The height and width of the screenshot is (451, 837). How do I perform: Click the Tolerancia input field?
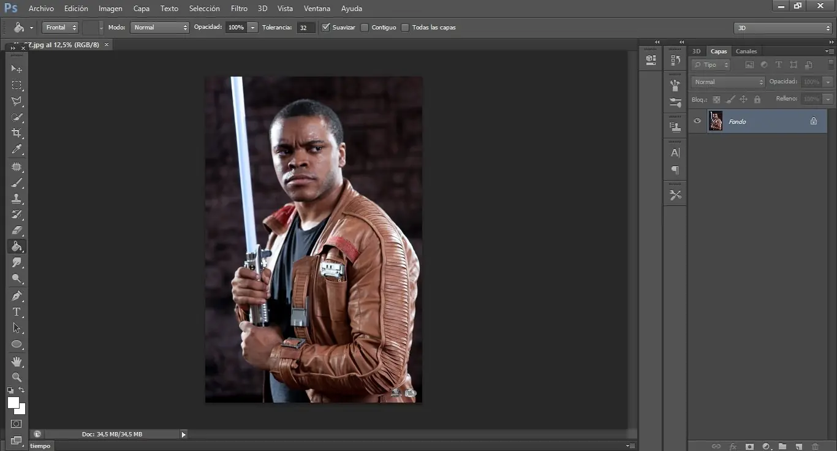tap(306, 28)
